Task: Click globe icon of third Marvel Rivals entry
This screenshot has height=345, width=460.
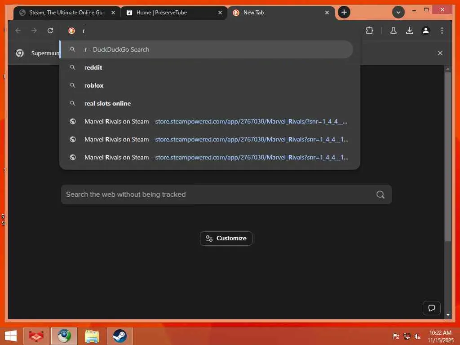Action: (73, 157)
